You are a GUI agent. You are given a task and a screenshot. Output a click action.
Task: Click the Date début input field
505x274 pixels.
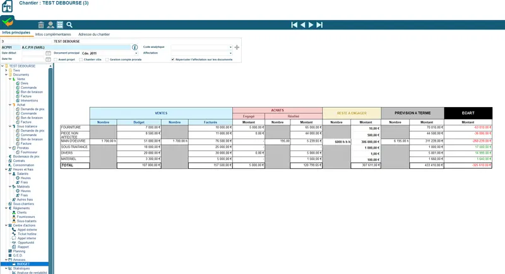pos(33,53)
